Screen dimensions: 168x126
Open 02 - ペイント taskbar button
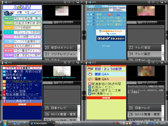(68, 123)
